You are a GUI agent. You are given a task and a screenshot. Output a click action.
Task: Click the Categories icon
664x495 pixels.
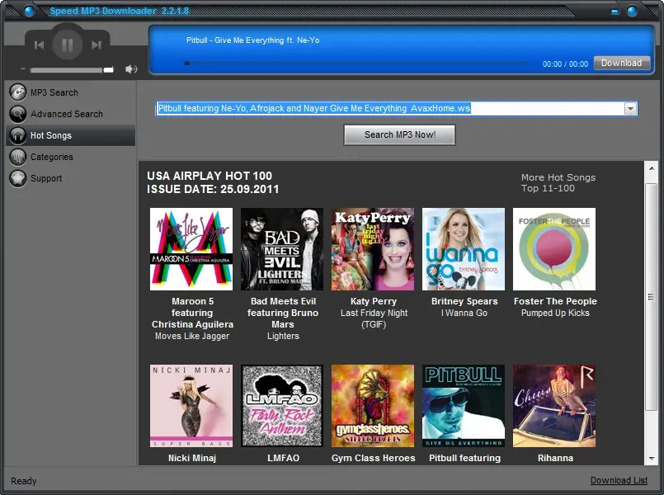[18, 157]
